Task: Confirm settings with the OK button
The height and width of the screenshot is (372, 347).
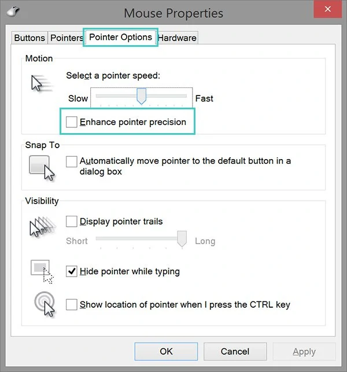Action: 166,351
